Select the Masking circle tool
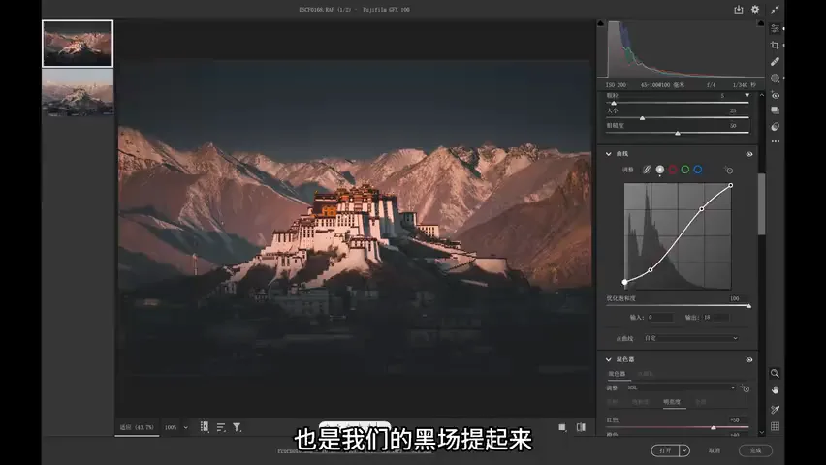 775,78
